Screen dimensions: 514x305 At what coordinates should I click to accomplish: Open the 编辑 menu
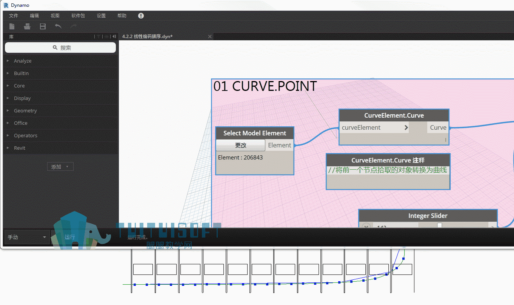coord(34,16)
